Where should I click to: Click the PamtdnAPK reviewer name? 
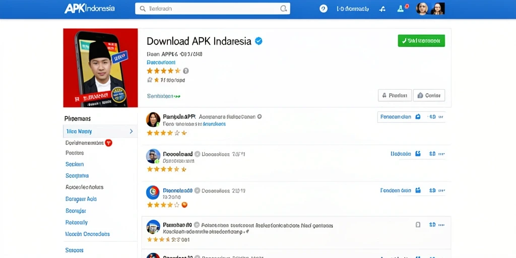[179, 116]
